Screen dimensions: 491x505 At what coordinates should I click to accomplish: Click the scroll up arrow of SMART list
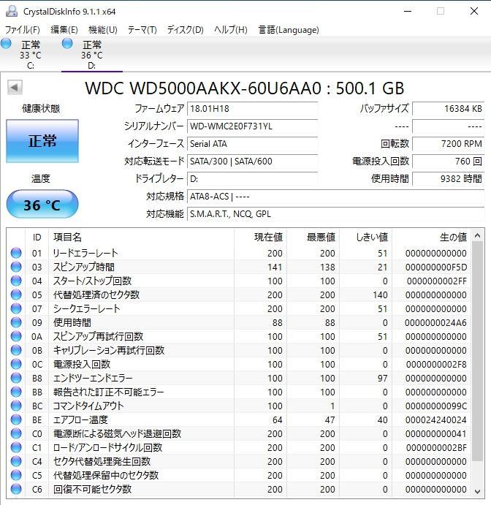coord(477,236)
